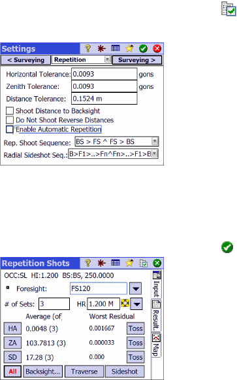
Task: Click the help question mark icon in Settings
Action: [87, 48]
